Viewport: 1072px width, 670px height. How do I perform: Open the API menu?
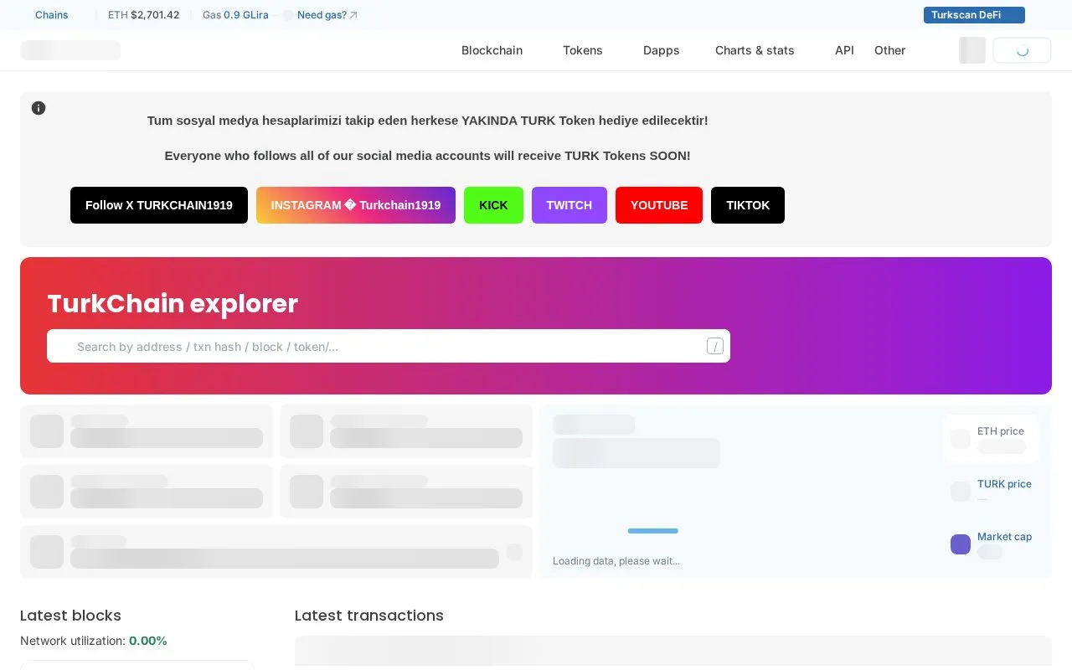844,50
